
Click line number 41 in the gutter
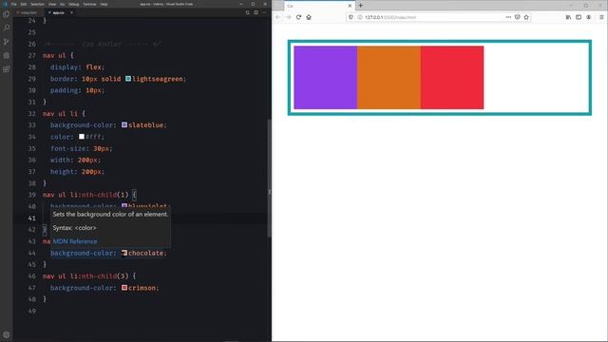(31, 218)
